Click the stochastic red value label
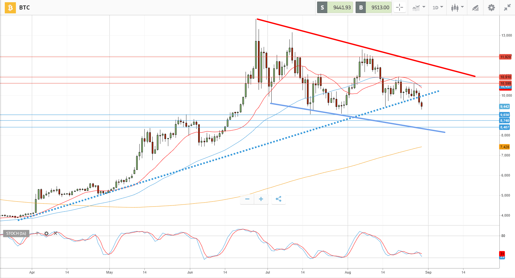Screen dimensions: 515x278 pos(502,254)
